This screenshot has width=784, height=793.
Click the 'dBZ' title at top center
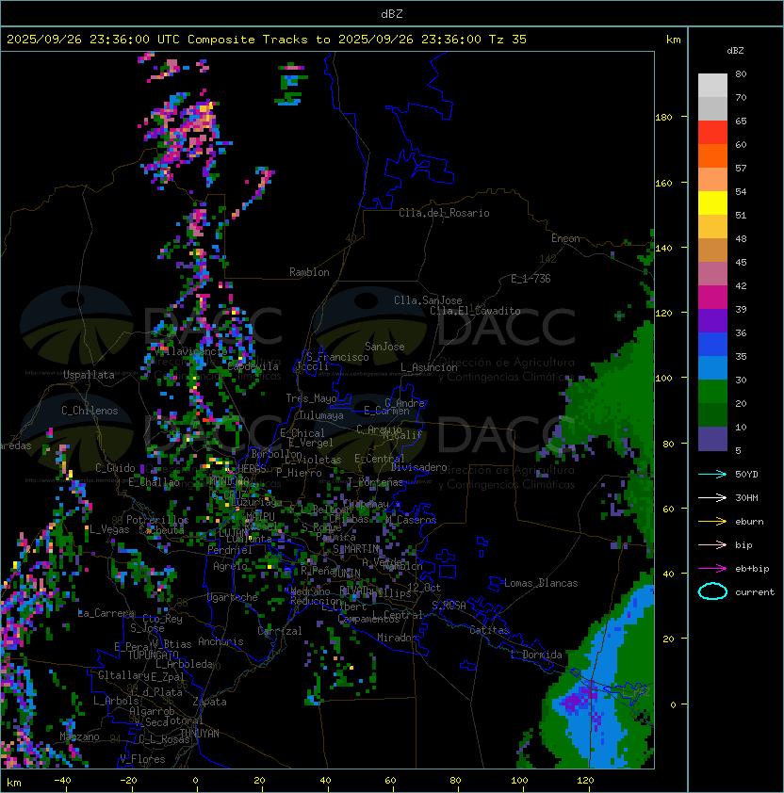point(392,14)
